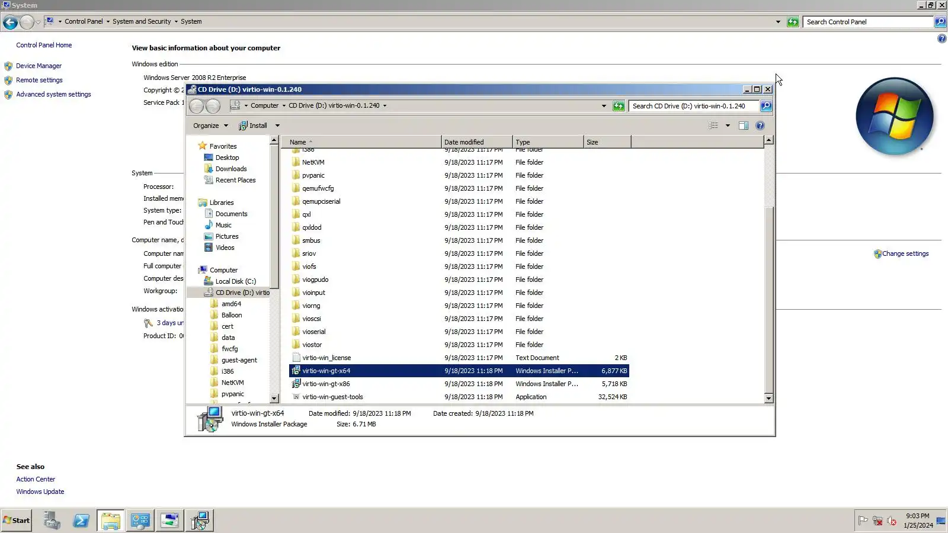Click the change view icon in Explorer toolbar
Viewport: 948px width, 533px height.
[713, 126]
